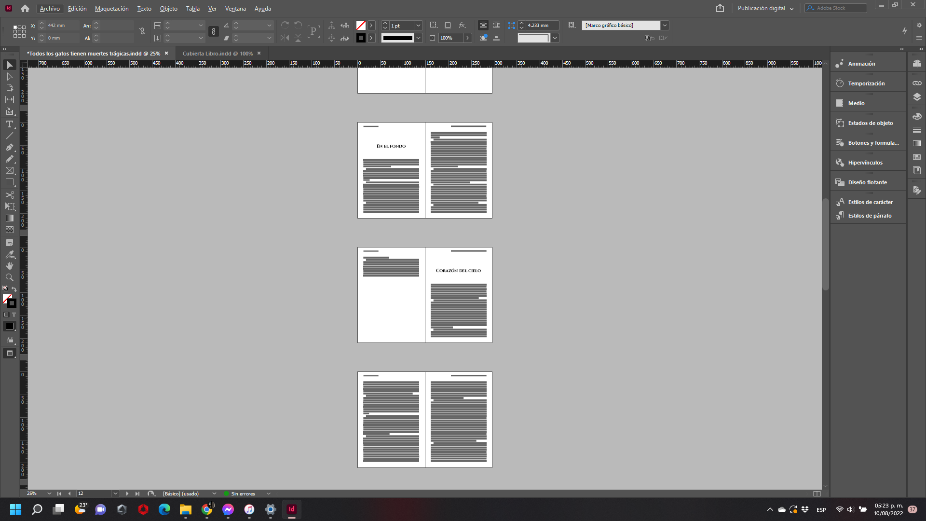Select the Line tool
The width and height of the screenshot is (926, 521).
[x=10, y=136]
